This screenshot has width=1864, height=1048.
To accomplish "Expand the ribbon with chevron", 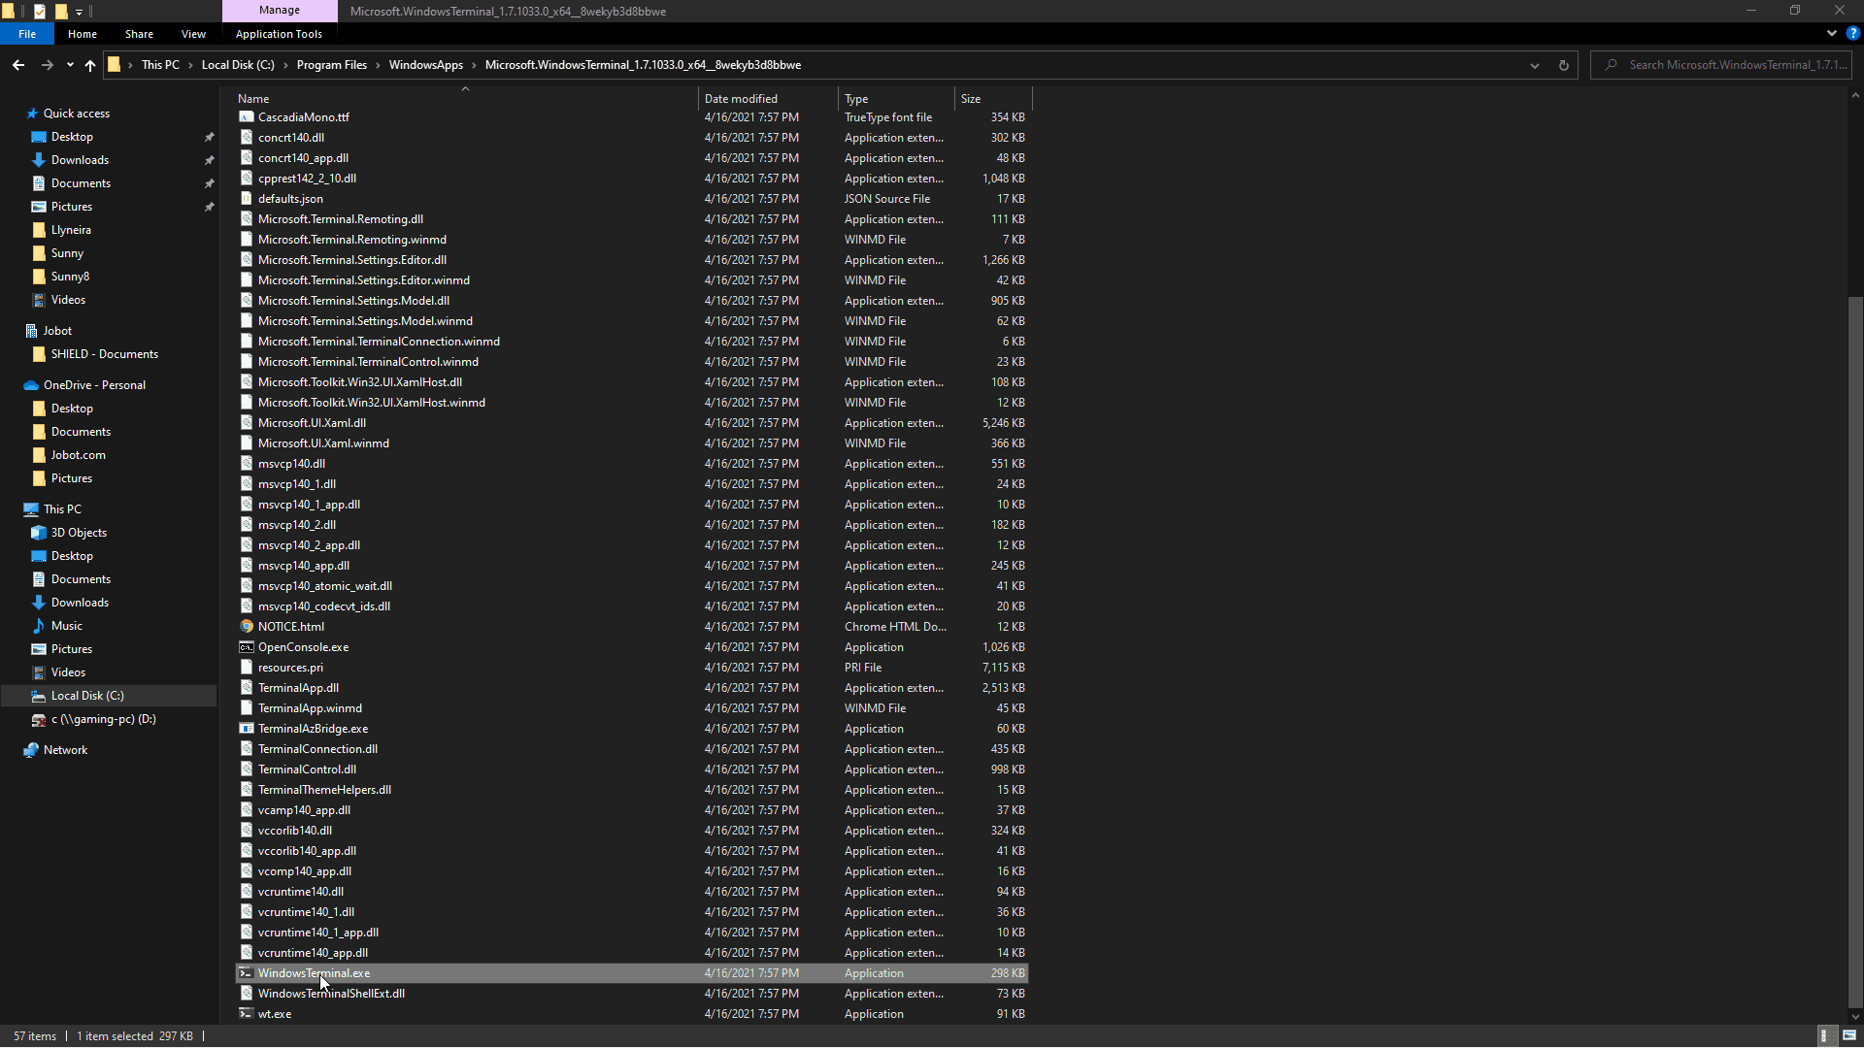I will [1832, 33].
